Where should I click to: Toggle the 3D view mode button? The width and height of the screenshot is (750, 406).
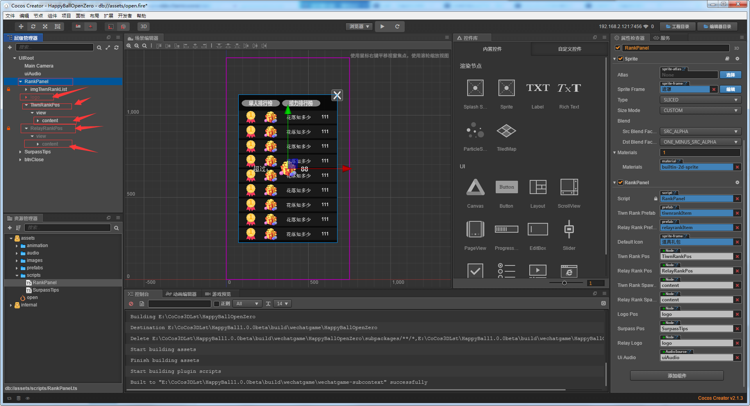pos(143,27)
